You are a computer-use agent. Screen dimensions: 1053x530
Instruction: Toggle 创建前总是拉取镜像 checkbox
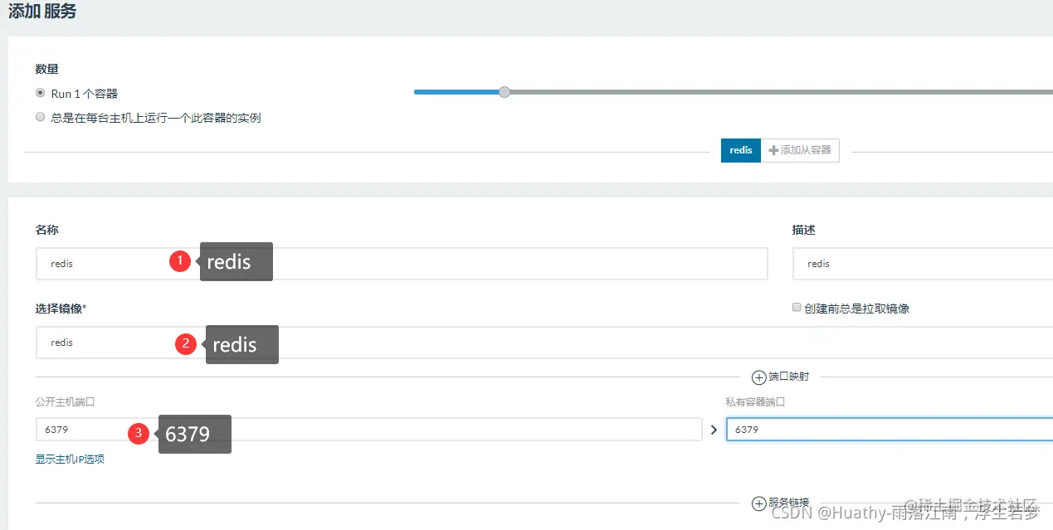coord(797,308)
